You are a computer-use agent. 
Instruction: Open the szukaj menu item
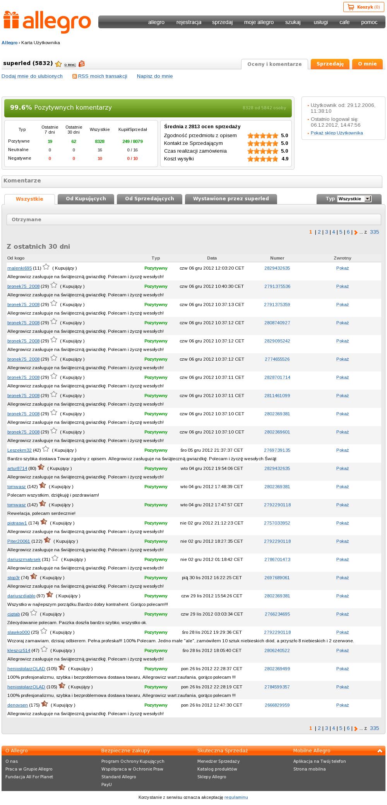(x=293, y=22)
